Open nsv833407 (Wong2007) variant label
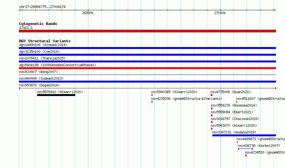This screenshot has width=285, height=168. pyautogui.click(x=38, y=72)
